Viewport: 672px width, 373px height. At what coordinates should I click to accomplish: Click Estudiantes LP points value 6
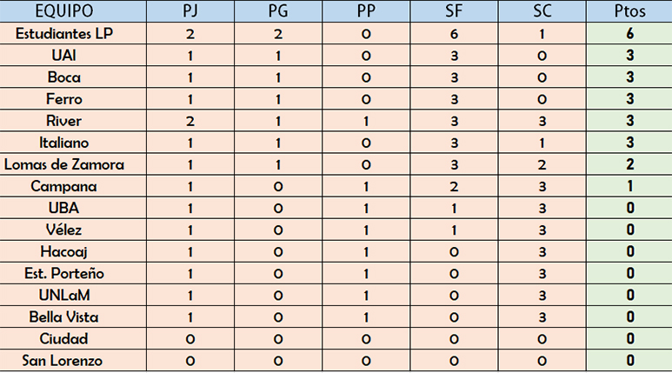coord(629,33)
